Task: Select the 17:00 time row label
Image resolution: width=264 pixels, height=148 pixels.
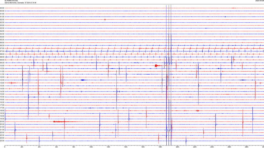Action: coord(2,105)
